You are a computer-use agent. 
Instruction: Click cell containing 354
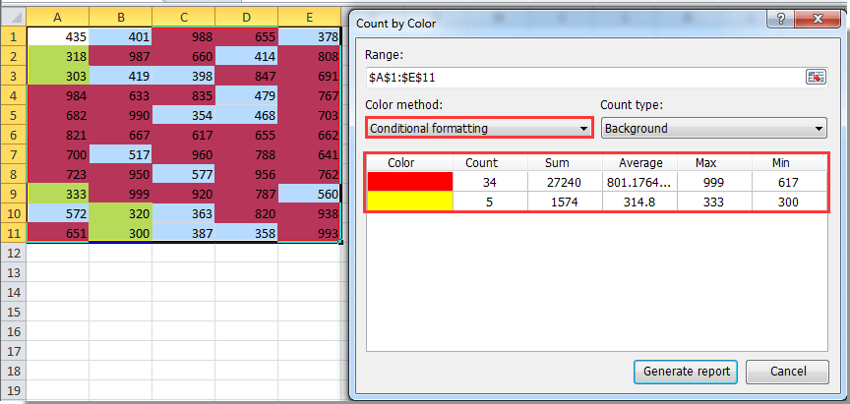point(183,115)
